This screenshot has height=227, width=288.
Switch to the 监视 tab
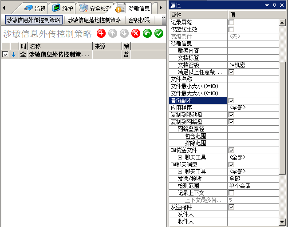[x=36, y=8]
